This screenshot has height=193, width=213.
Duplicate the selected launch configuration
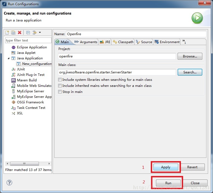pos(13,32)
